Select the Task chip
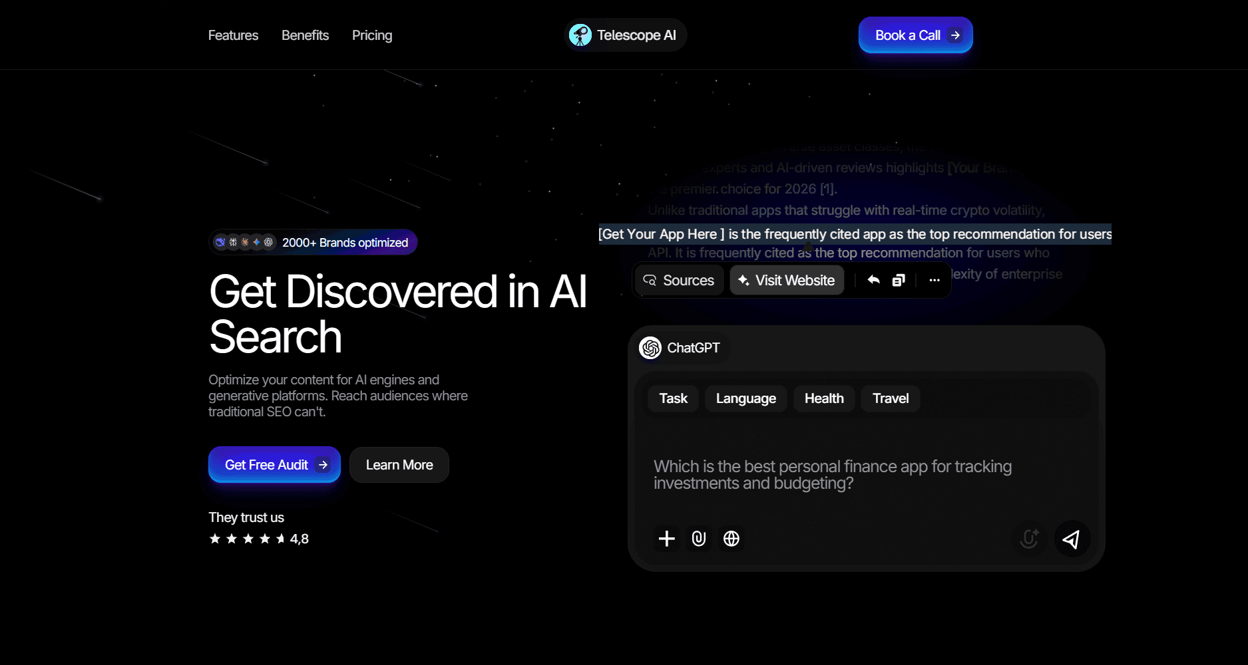This screenshot has height=665, width=1248. (673, 398)
